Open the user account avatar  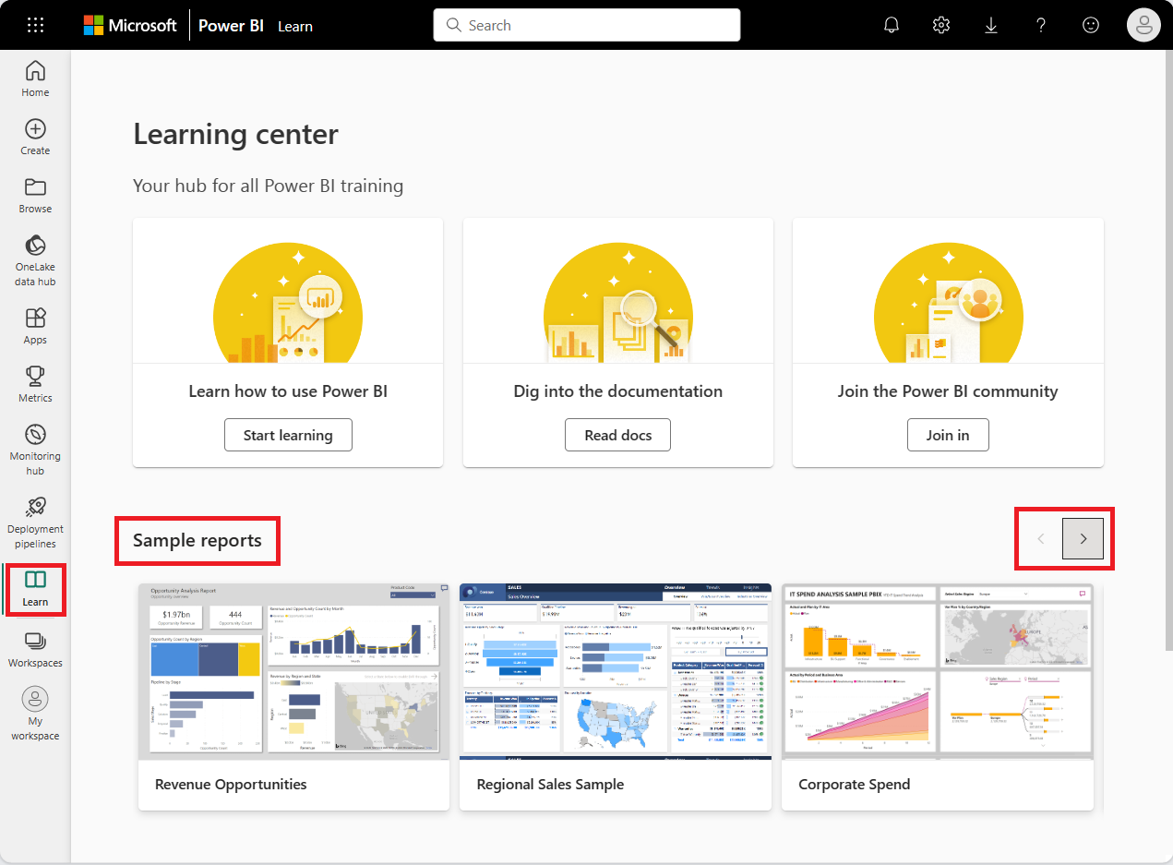[x=1143, y=25]
